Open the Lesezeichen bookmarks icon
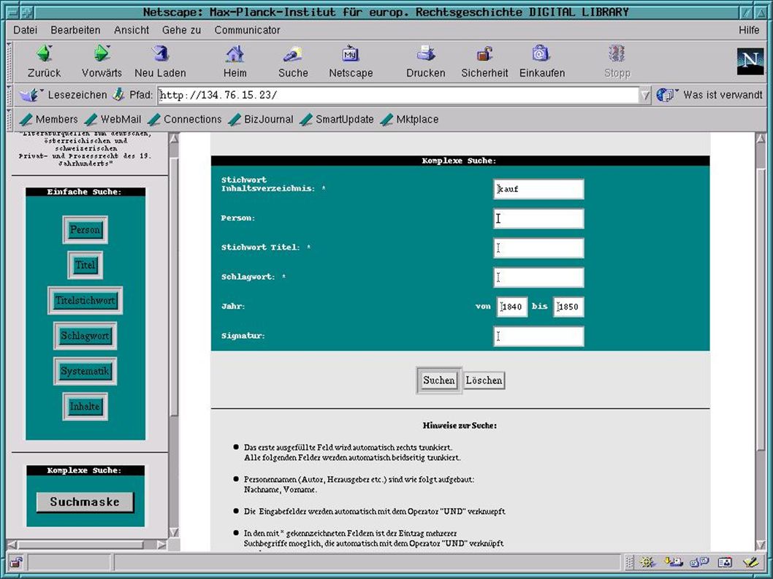773x579 pixels. [31, 95]
